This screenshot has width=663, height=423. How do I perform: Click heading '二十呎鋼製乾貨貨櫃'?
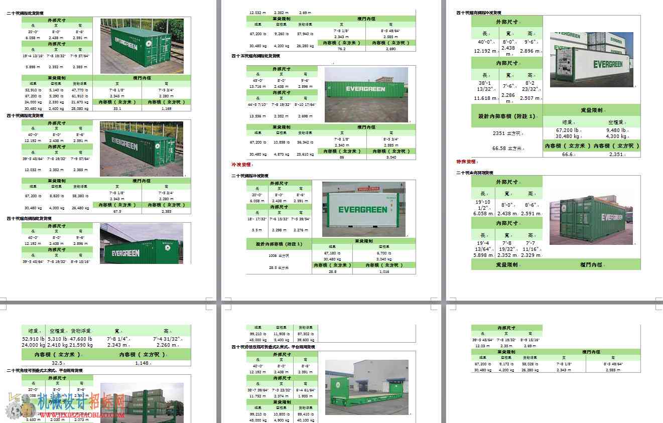25,13
